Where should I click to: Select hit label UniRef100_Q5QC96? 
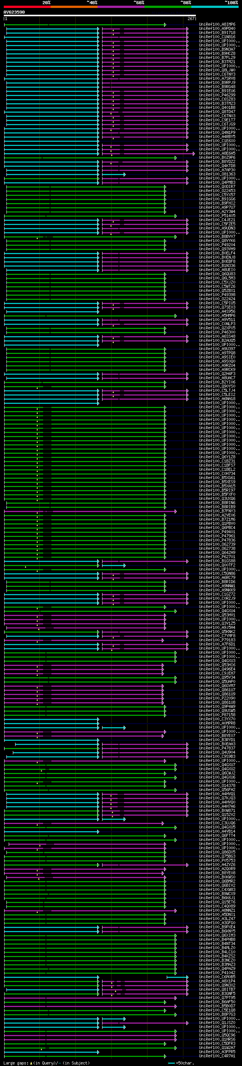pyautogui.click(x=217, y=1035)
